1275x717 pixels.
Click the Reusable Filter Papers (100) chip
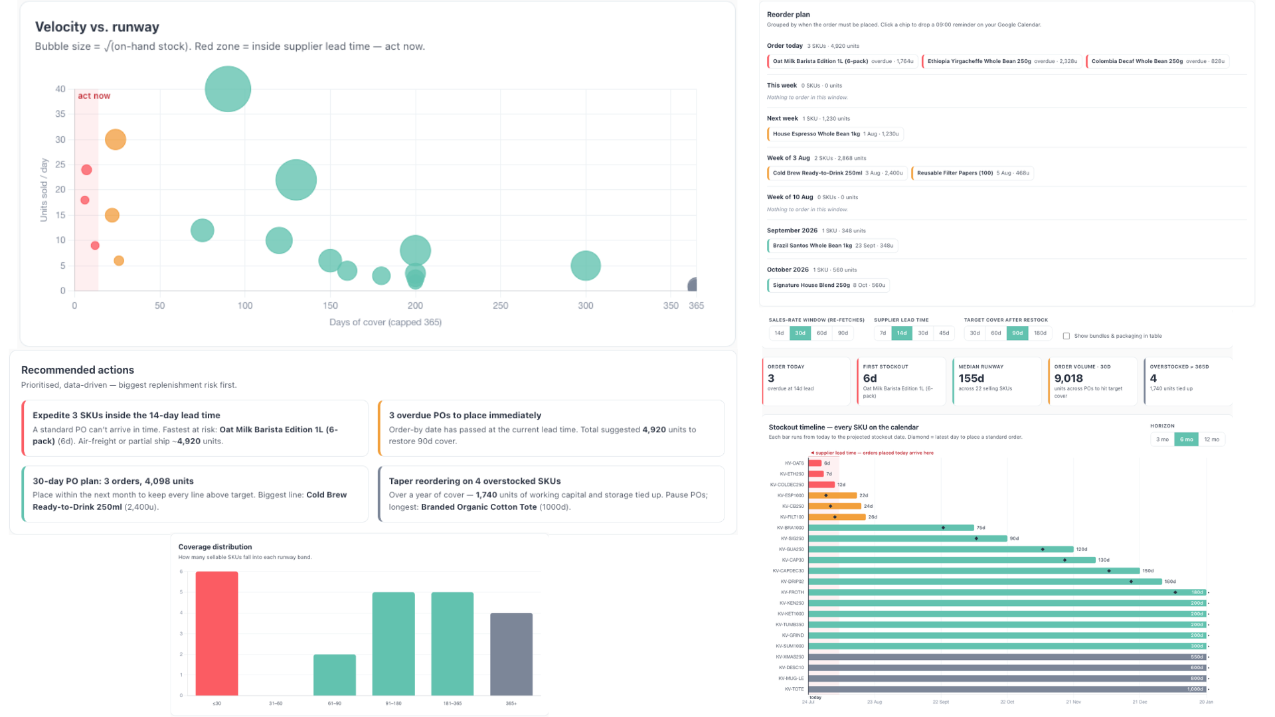(x=972, y=173)
